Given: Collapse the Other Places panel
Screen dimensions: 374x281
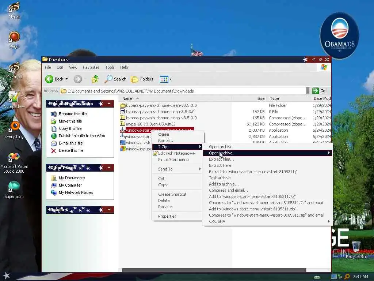Looking at the screenshot, I should pos(109,168).
